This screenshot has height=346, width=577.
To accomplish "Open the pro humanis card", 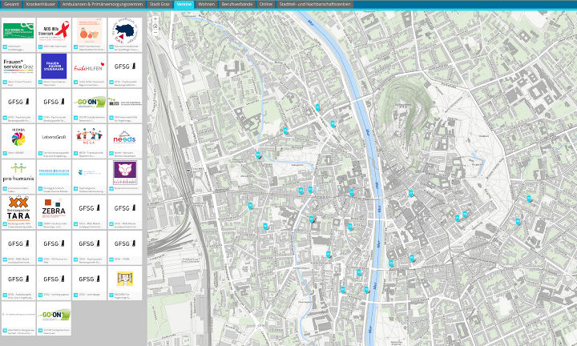I will point(18,176).
